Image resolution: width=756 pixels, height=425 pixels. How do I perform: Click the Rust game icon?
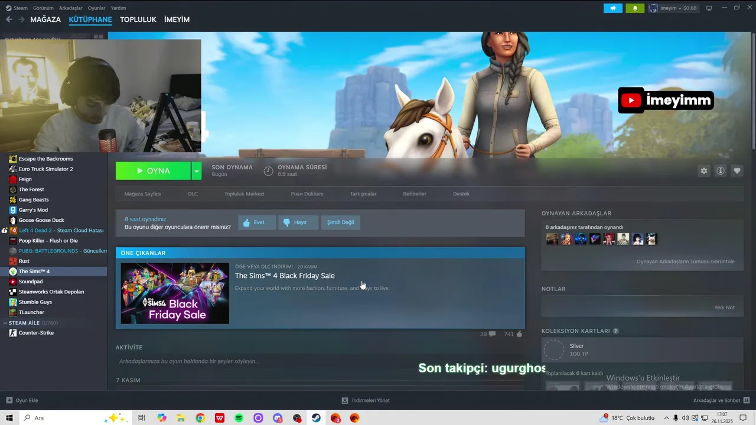(13, 261)
